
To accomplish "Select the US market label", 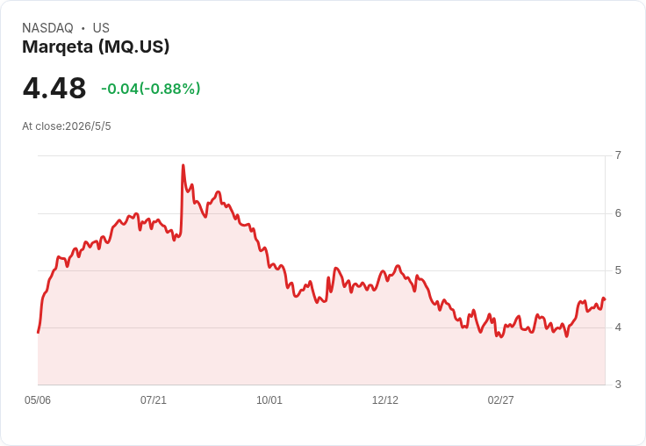I will coord(101,28).
